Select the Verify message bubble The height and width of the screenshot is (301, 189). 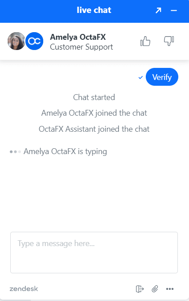point(162,77)
